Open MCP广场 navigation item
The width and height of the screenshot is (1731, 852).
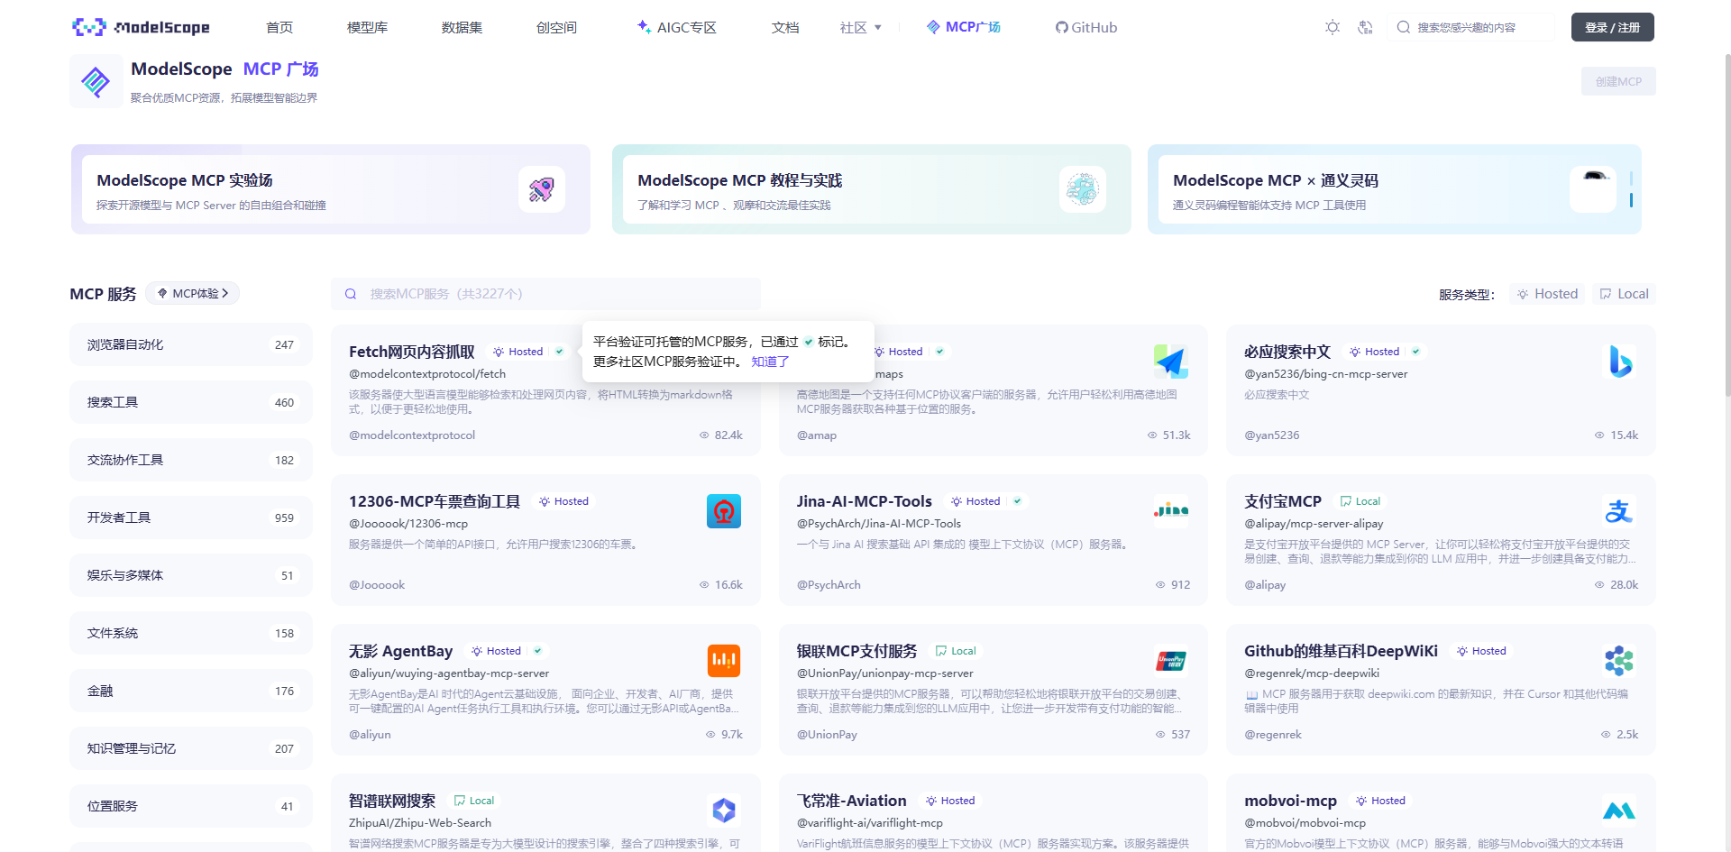coord(964,27)
